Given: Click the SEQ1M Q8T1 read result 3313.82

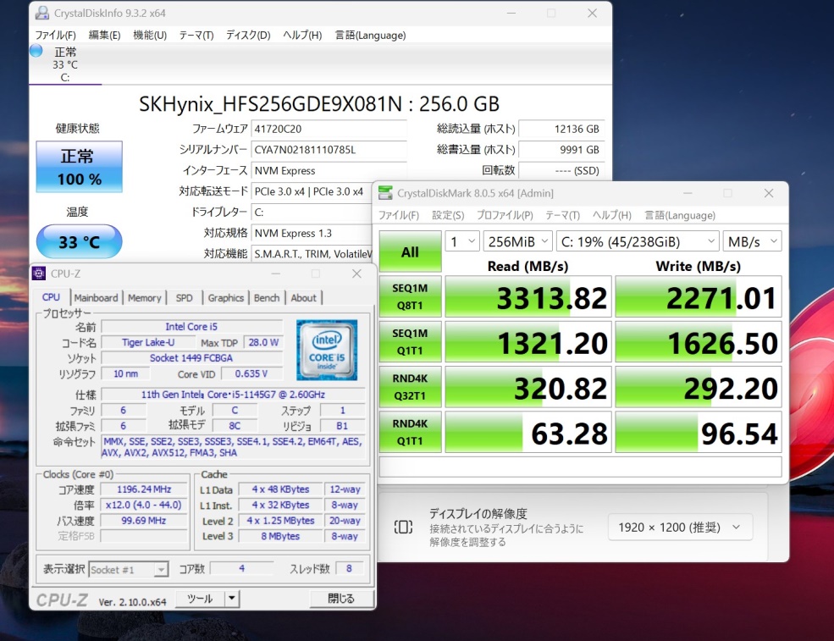Looking at the screenshot, I should [x=528, y=296].
